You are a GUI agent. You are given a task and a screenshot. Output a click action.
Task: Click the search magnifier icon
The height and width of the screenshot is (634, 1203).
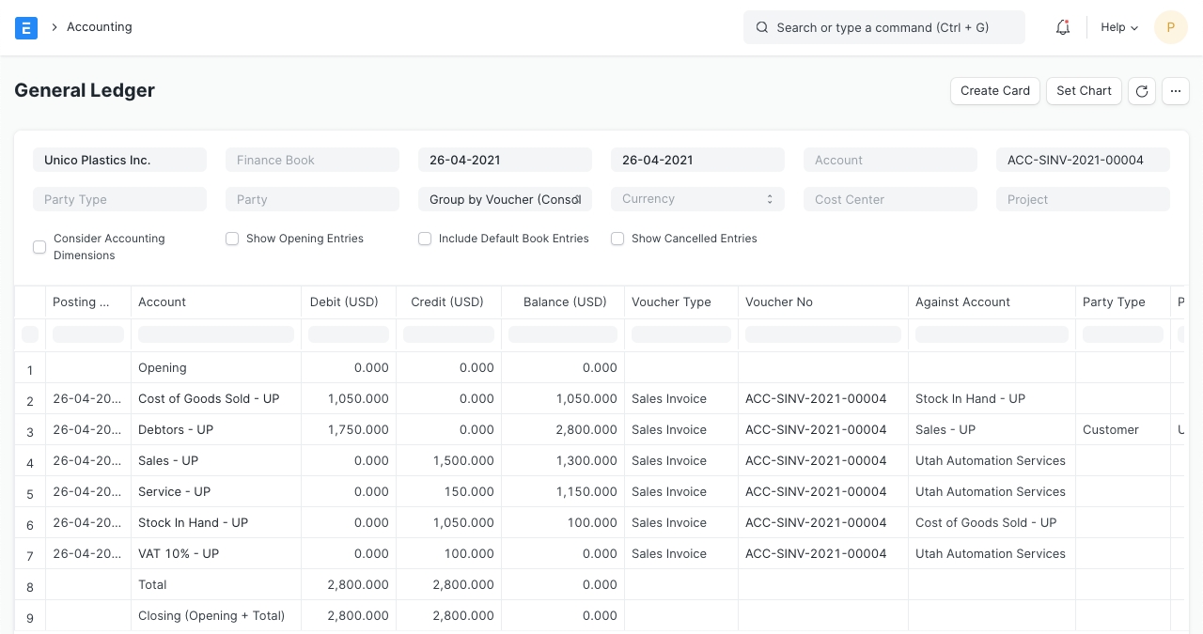pos(762,27)
